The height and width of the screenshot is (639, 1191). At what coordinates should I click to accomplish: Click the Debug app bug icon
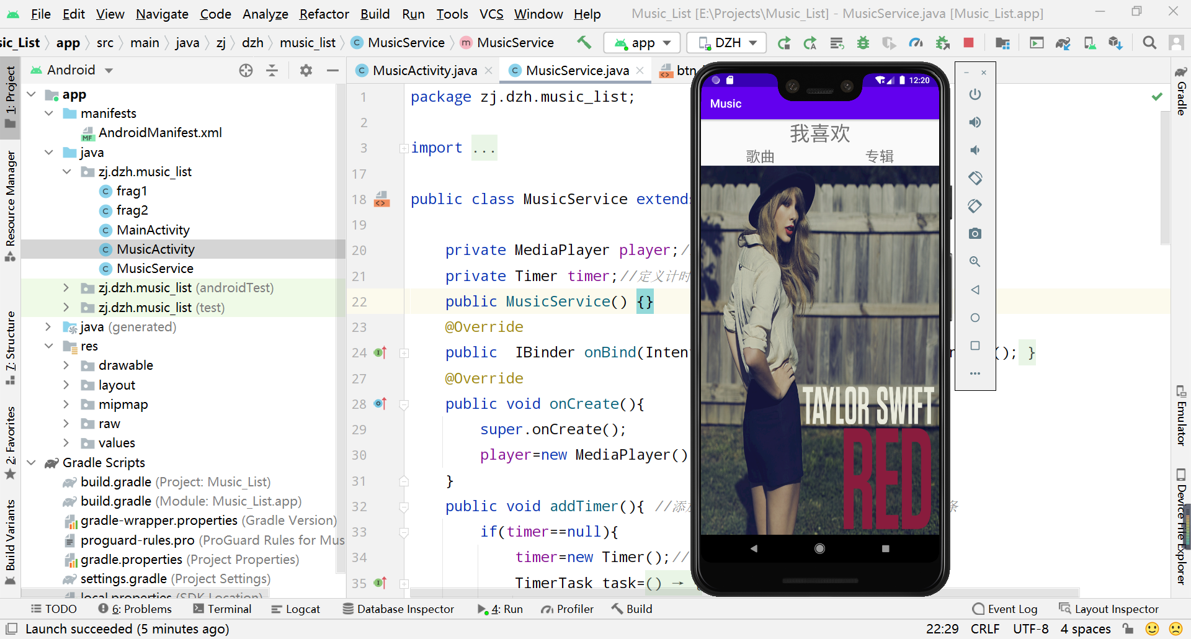tap(863, 43)
